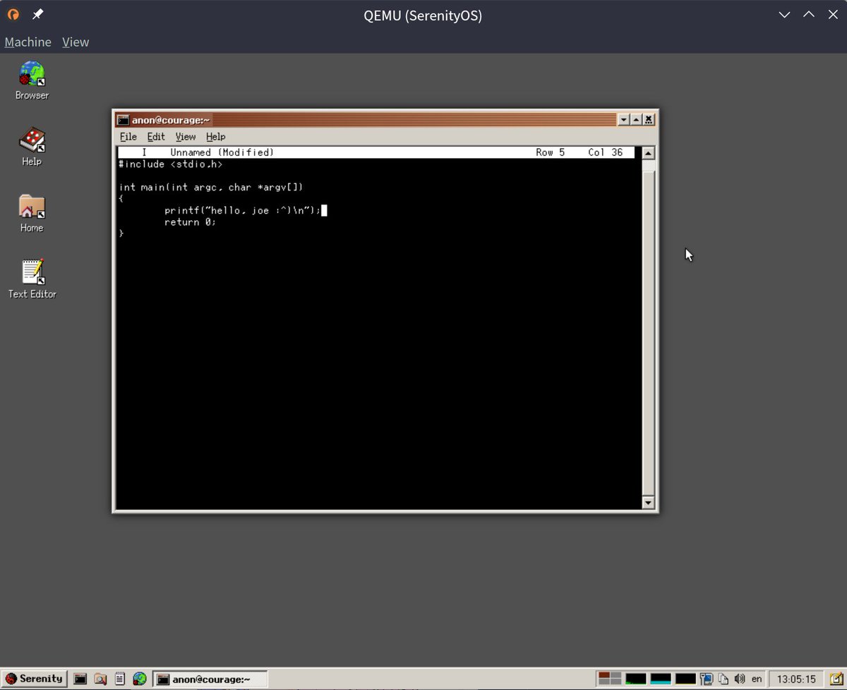Open the Browser desktop icon
Viewport: 847px width, 690px height.
[32, 80]
